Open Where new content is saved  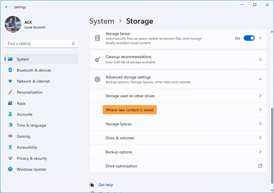pyautogui.click(x=130, y=110)
